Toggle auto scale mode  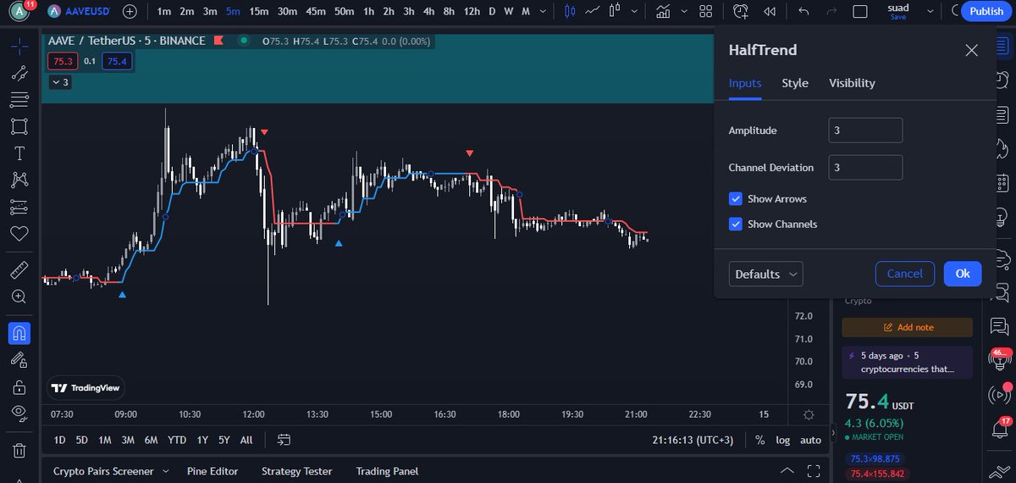tap(810, 440)
